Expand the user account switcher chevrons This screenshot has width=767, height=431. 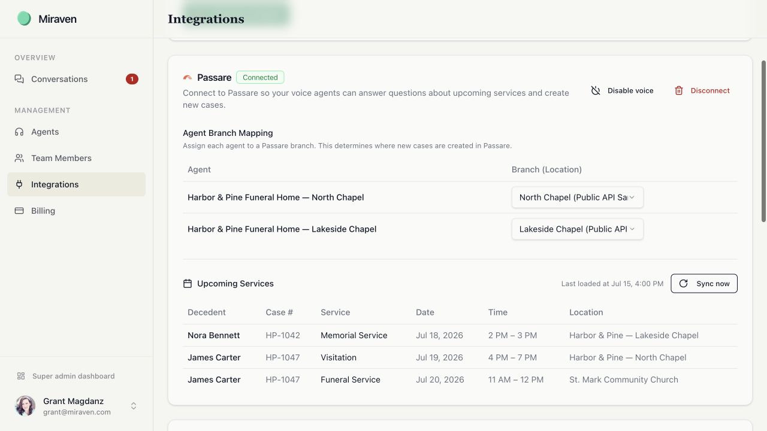[134, 406]
